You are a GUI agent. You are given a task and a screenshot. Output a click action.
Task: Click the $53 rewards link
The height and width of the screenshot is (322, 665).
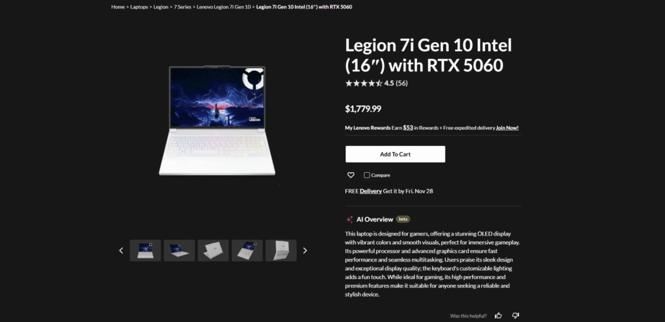click(x=408, y=127)
